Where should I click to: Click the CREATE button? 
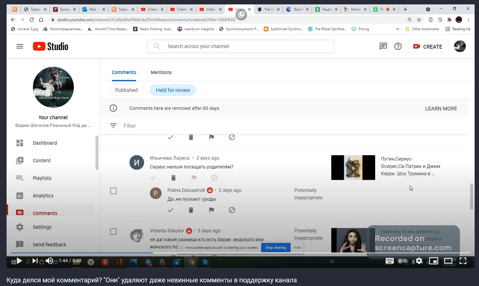tap(428, 47)
